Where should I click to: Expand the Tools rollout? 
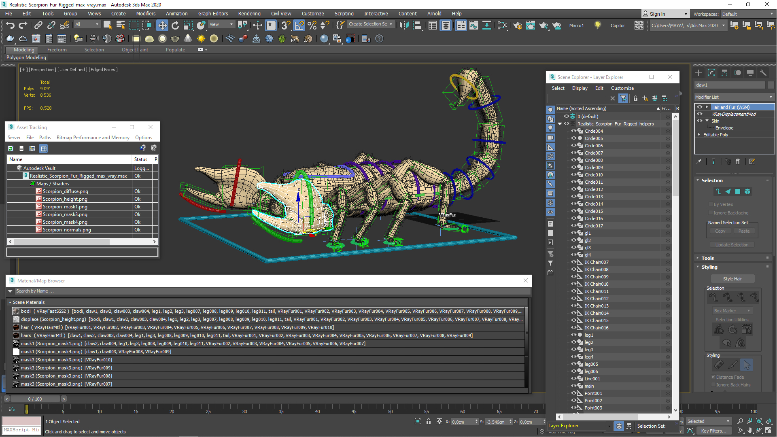(x=708, y=258)
